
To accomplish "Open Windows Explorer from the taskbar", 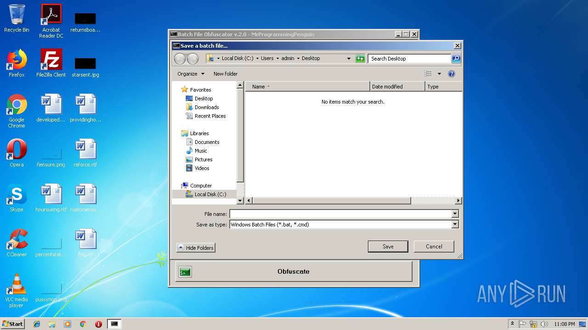I will point(52,324).
